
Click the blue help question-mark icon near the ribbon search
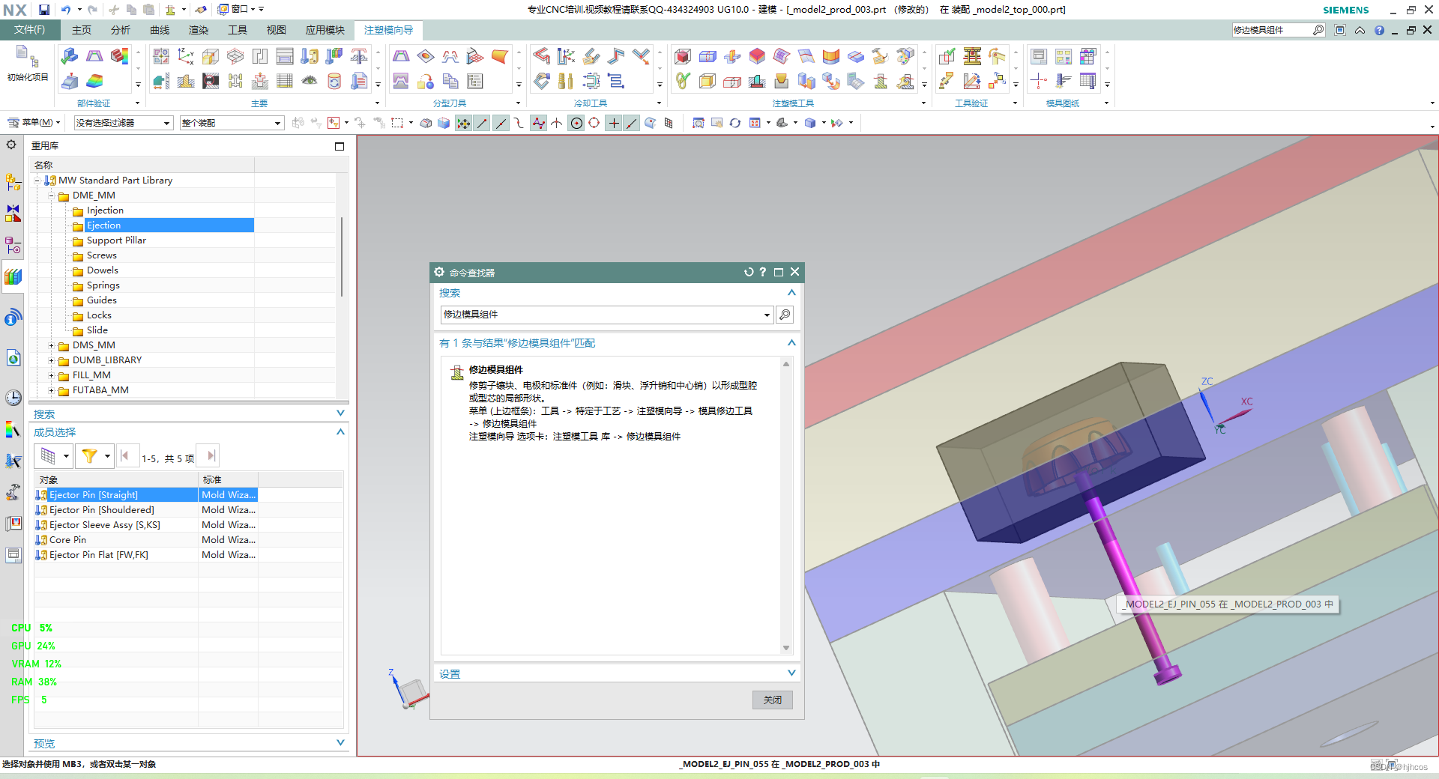pos(1379,30)
